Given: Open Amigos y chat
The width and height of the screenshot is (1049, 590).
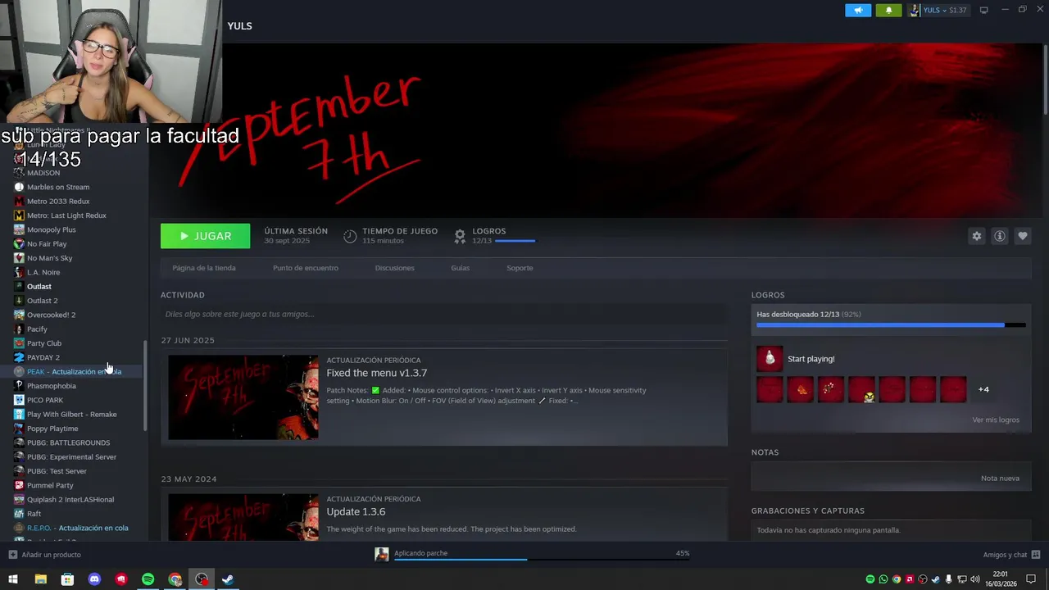Looking at the screenshot, I should pyautogui.click(x=1011, y=555).
